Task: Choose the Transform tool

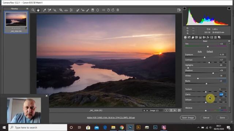Action: (71, 10)
